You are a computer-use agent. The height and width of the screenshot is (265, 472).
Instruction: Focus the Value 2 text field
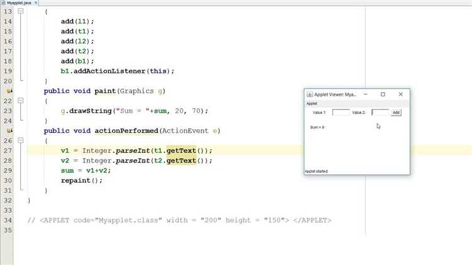tap(380, 112)
